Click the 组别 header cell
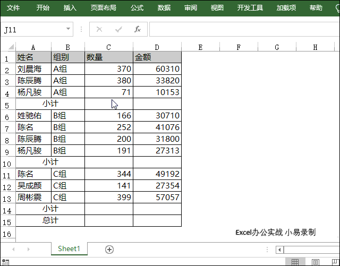The height and width of the screenshot is (266, 340). click(68, 57)
